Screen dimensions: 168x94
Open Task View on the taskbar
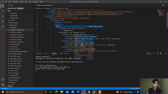pos(51,92)
